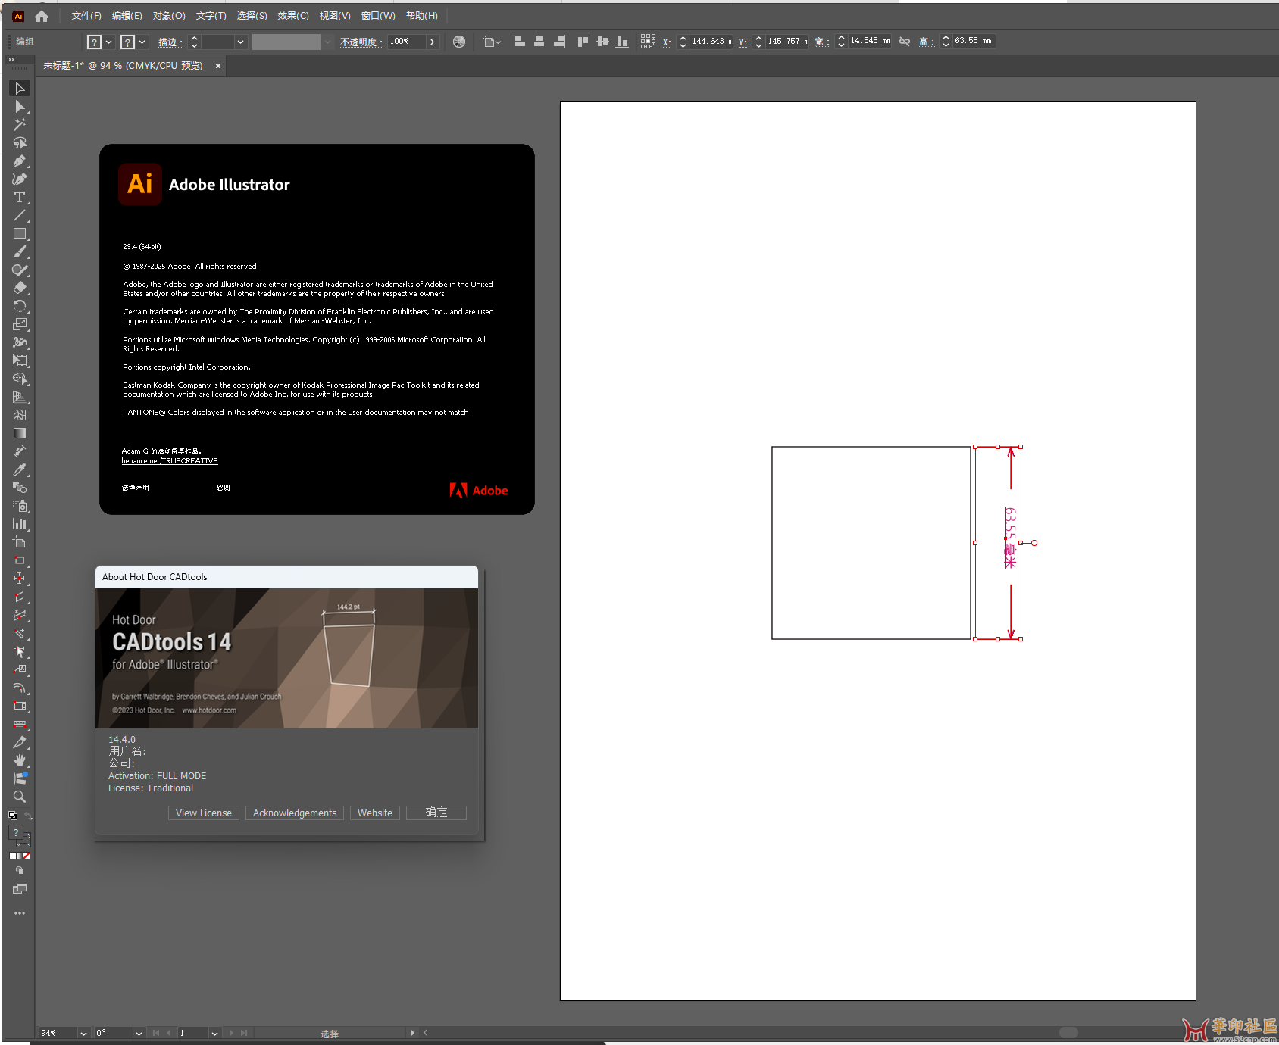Select the Selection tool arrow
Viewport: 1279px width, 1045px height.
coord(20,89)
